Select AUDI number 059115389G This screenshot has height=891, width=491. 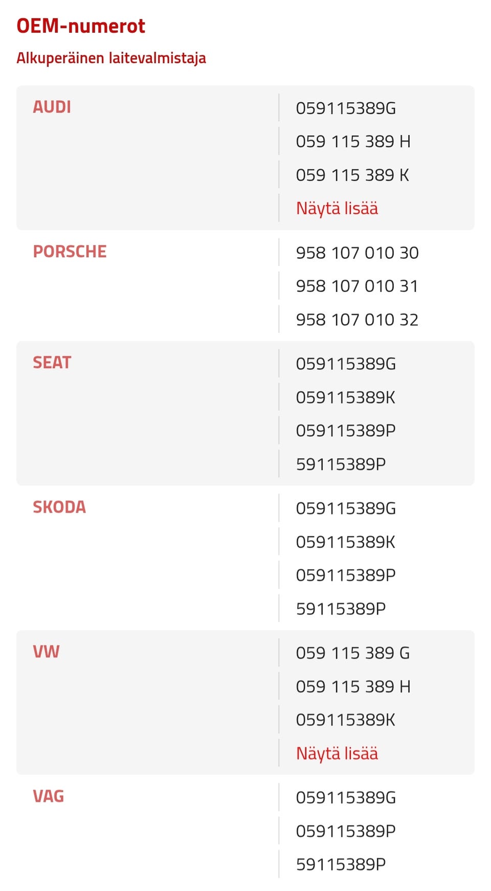[x=346, y=108]
